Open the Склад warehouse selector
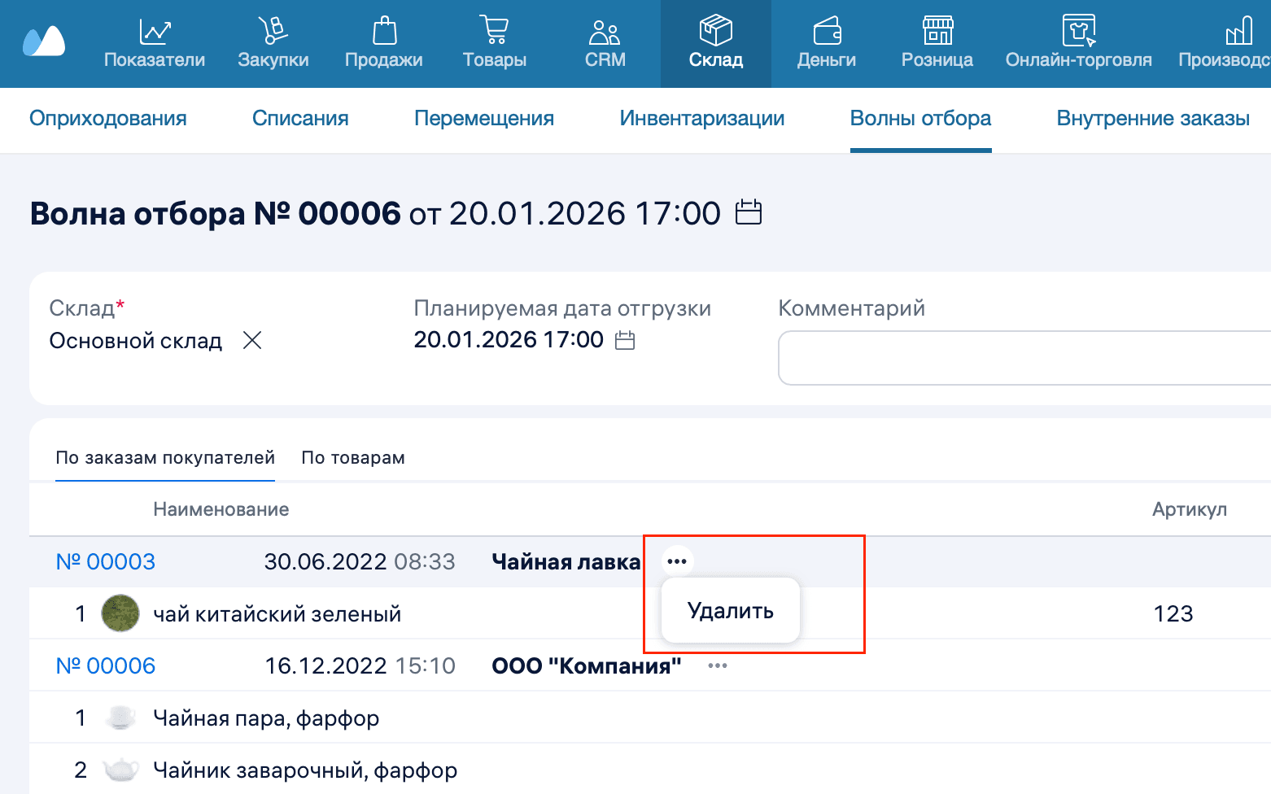 136,340
